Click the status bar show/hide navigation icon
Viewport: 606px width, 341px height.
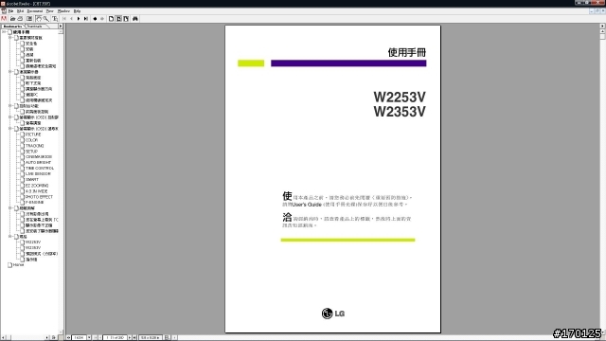(68, 337)
